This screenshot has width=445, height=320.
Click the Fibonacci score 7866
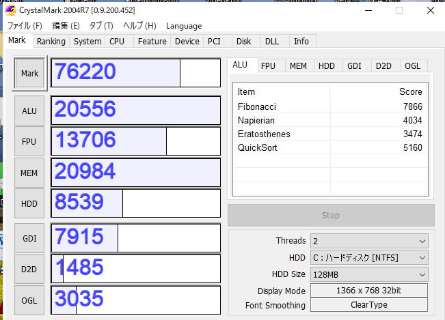click(413, 106)
